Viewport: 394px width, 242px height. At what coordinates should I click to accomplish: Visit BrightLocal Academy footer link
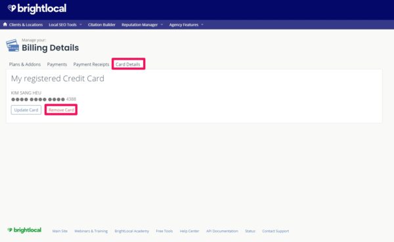[132, 231]
